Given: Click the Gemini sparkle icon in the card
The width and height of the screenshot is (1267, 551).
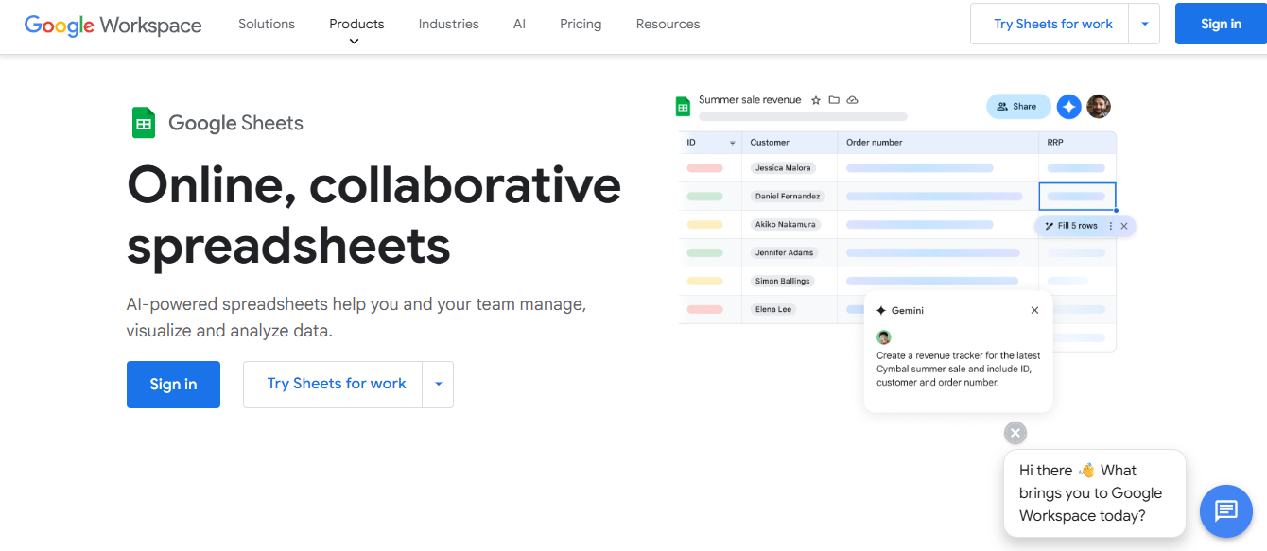Looking at the screenshot, I should [x=881, y=310].
